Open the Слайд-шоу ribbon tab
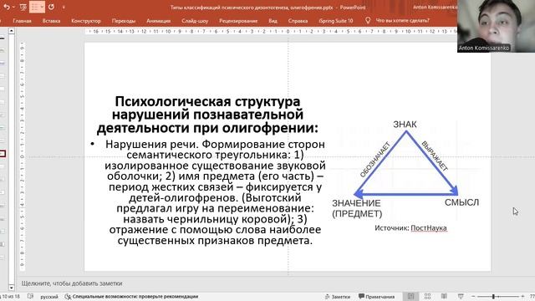This screenshot has width=535, height=301. 195,21
